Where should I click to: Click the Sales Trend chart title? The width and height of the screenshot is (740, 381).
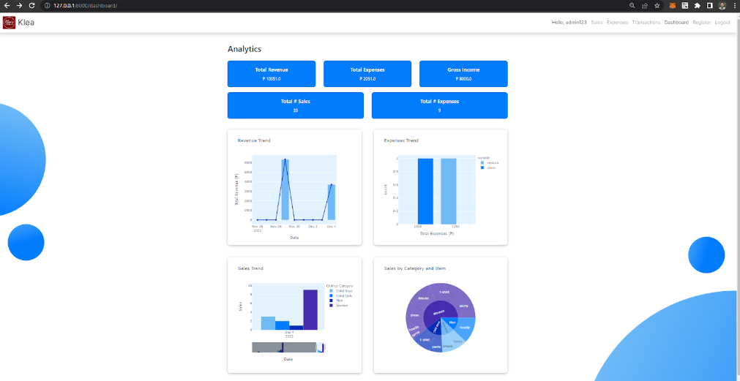[x=250, y=268]
